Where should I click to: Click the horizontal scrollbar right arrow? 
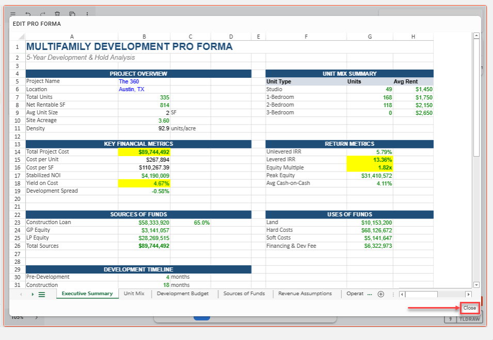468,294
